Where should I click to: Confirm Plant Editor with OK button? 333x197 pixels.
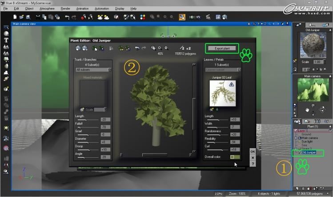253,151
